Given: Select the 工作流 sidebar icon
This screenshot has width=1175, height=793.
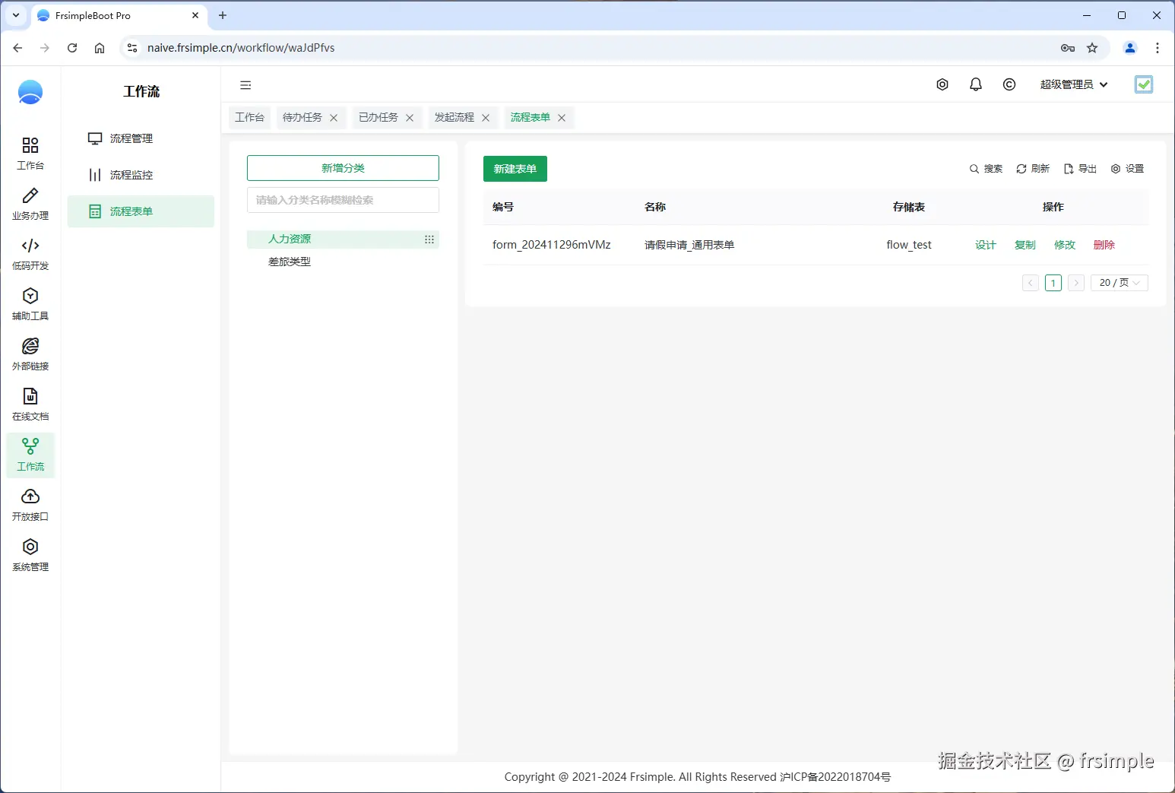Looking at the screenshot, I should pos(30,446).
